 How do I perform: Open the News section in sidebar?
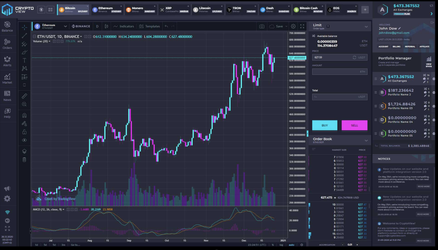click(x=7, y=96)
